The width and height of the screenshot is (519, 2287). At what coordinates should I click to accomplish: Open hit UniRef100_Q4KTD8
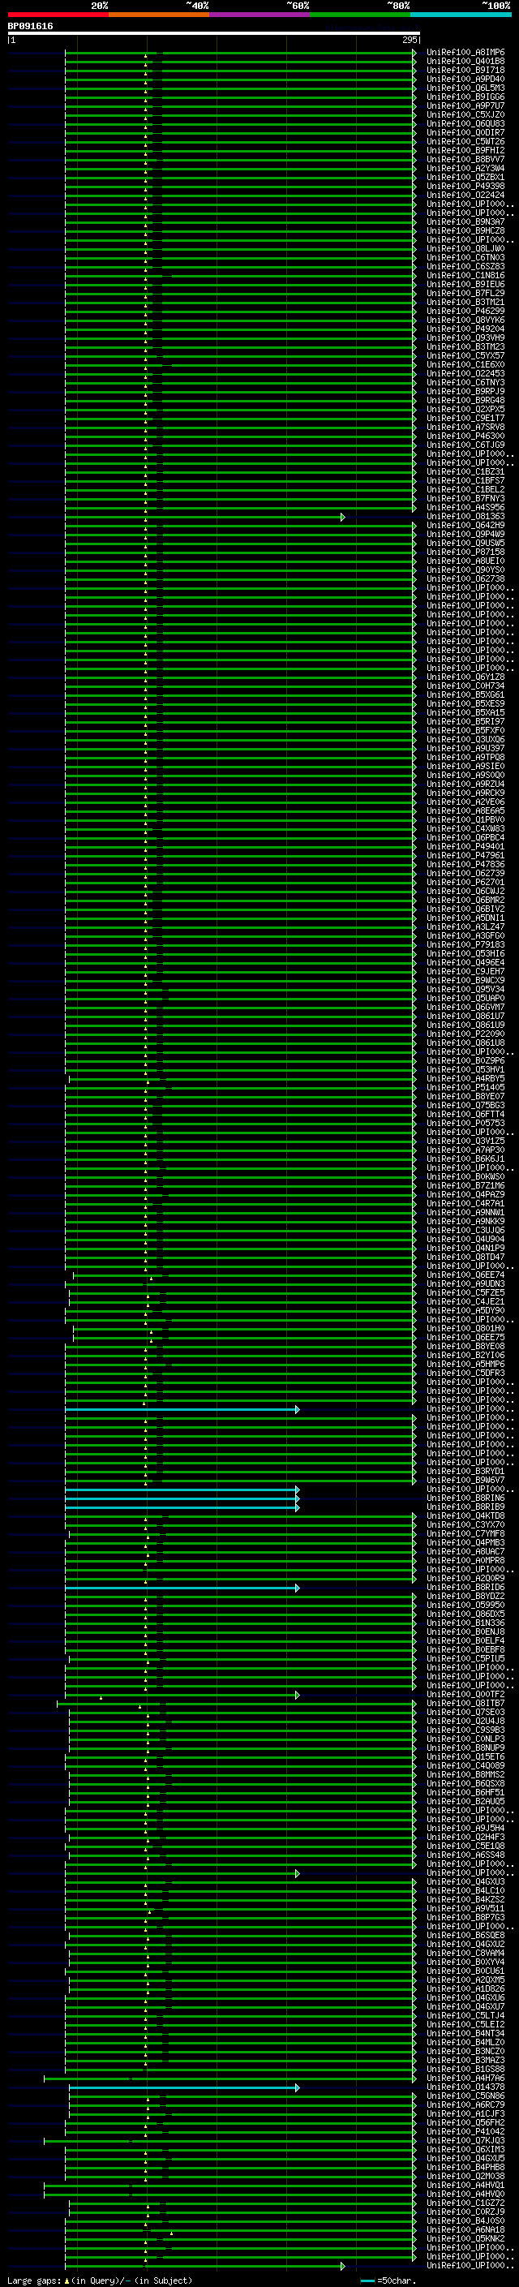click(x=465, y=1516)
